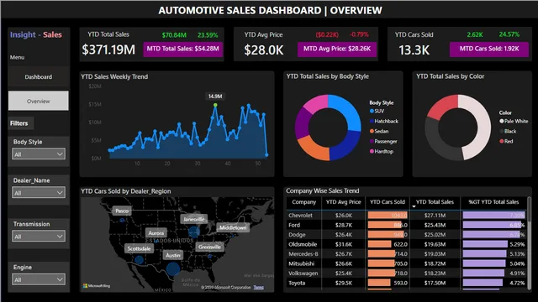The height and width of the screenshot is (302, 538).
Task: Sort by YTD Cars Sold column
Action: click(388, 202)
